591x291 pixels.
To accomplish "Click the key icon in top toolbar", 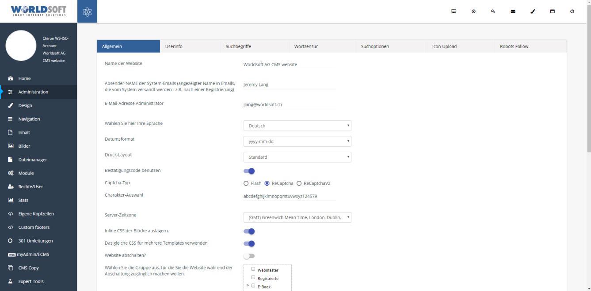I will (493, 11).
